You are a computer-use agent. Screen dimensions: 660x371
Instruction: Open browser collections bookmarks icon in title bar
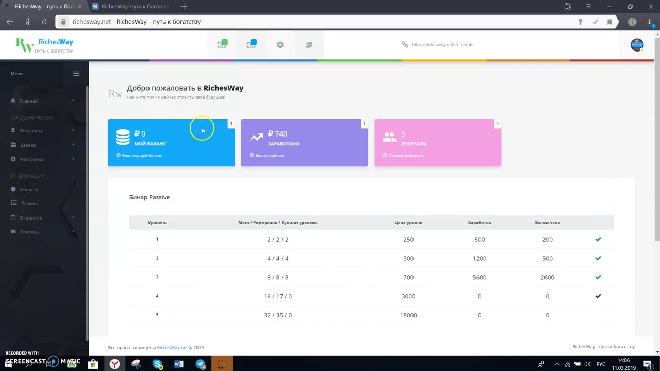point(568,7)
